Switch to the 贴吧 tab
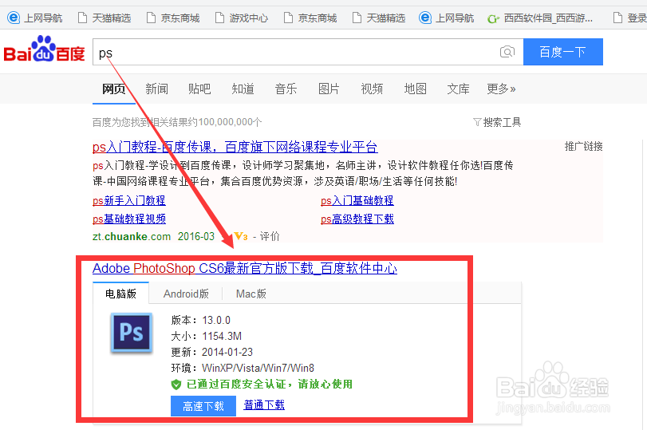Image resolution: width=647 pixels, height=430 pixels. click(x=199, y=89)
